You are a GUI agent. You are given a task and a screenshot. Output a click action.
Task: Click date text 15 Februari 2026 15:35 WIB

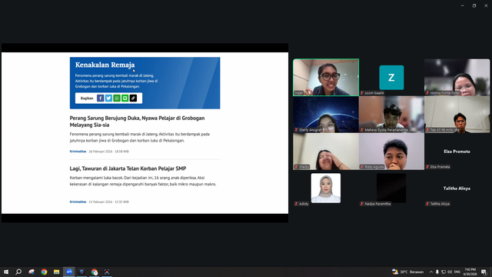click(x=108, y=202)
